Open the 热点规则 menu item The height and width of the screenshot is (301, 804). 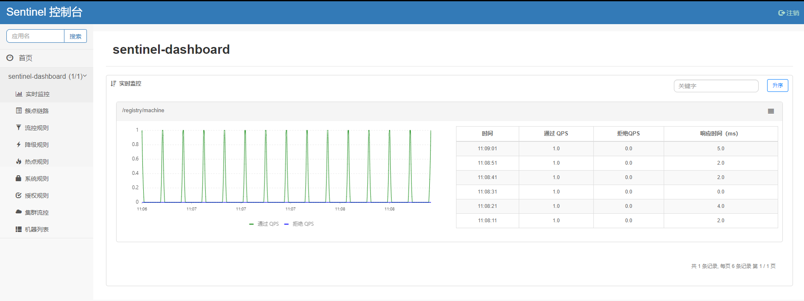click(37, 162)
